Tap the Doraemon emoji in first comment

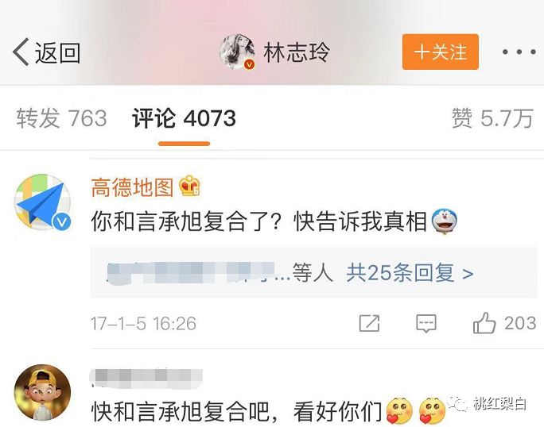[445, 221]
